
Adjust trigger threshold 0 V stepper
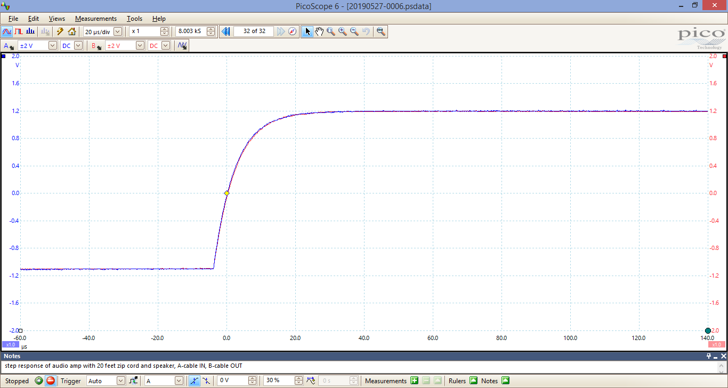pos(253,381)
